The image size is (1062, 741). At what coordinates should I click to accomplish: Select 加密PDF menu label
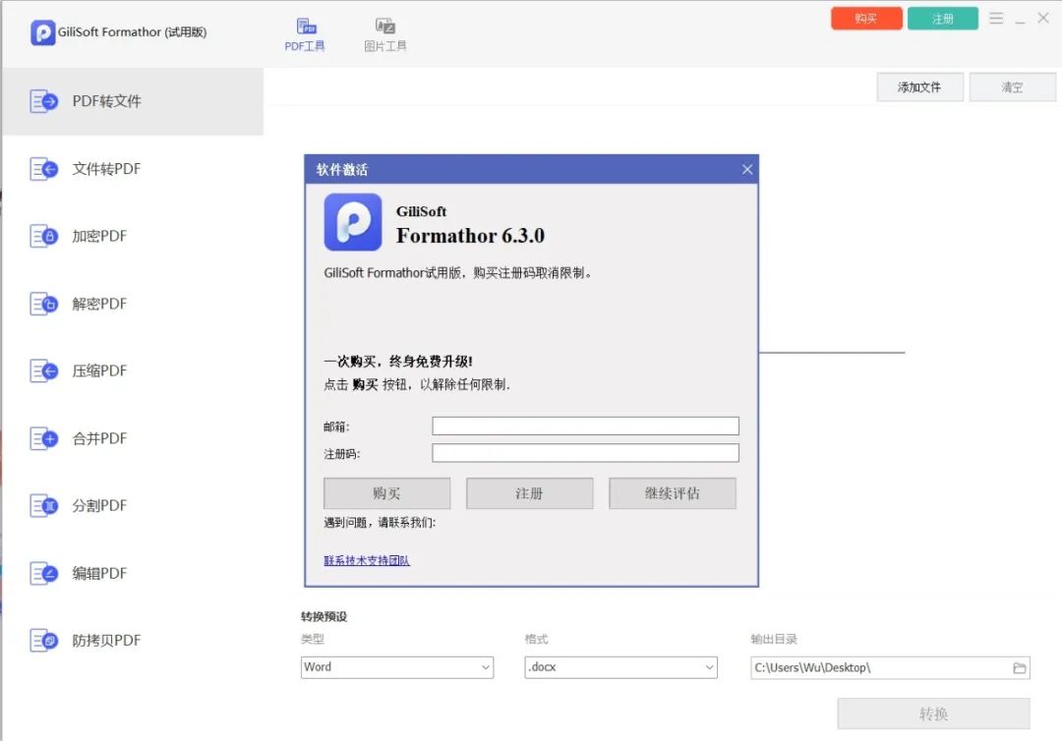99,236
